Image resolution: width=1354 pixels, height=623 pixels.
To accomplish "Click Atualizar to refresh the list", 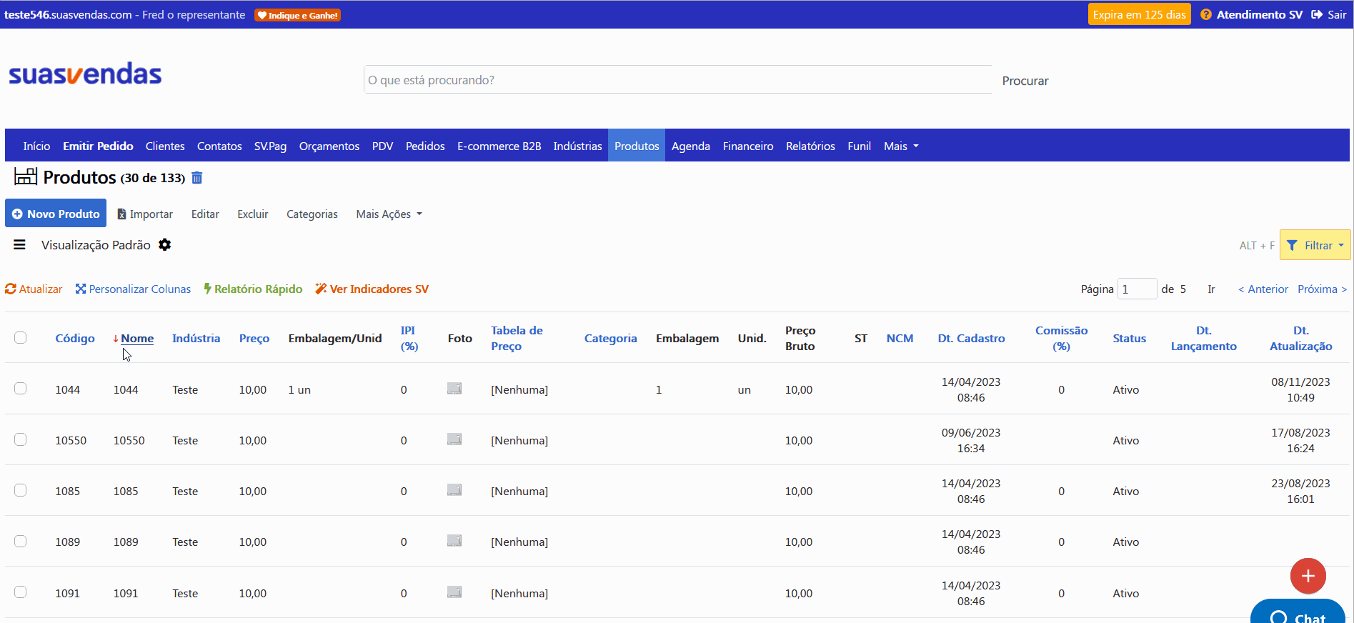I will tap(34, 289).
